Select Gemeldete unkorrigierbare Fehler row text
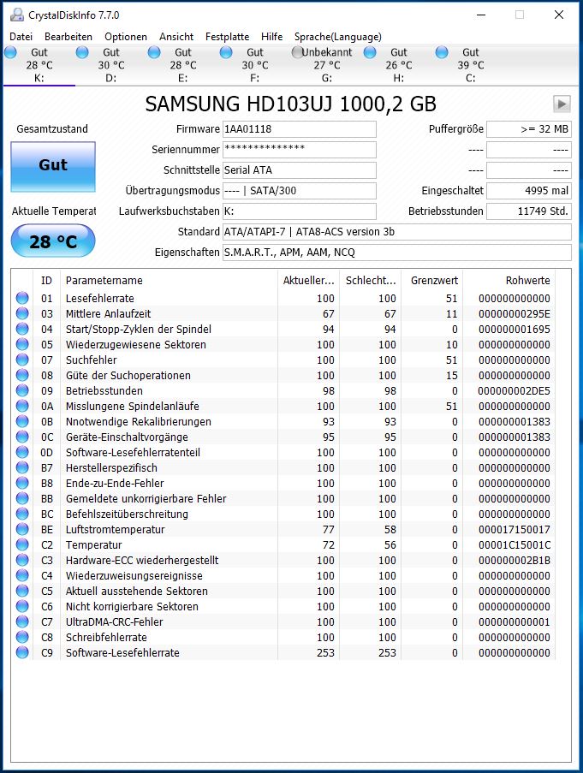The width and height of the screenshot is (583, 773). click(146, 498)
